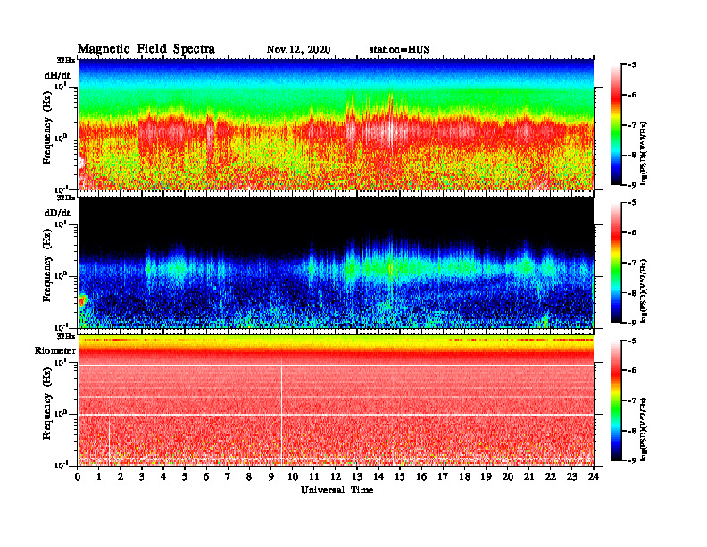Click the -7 tick on the dD/dt color bar
The width and height of the screenshot is (707, 547).
click(x=632, y=263)
